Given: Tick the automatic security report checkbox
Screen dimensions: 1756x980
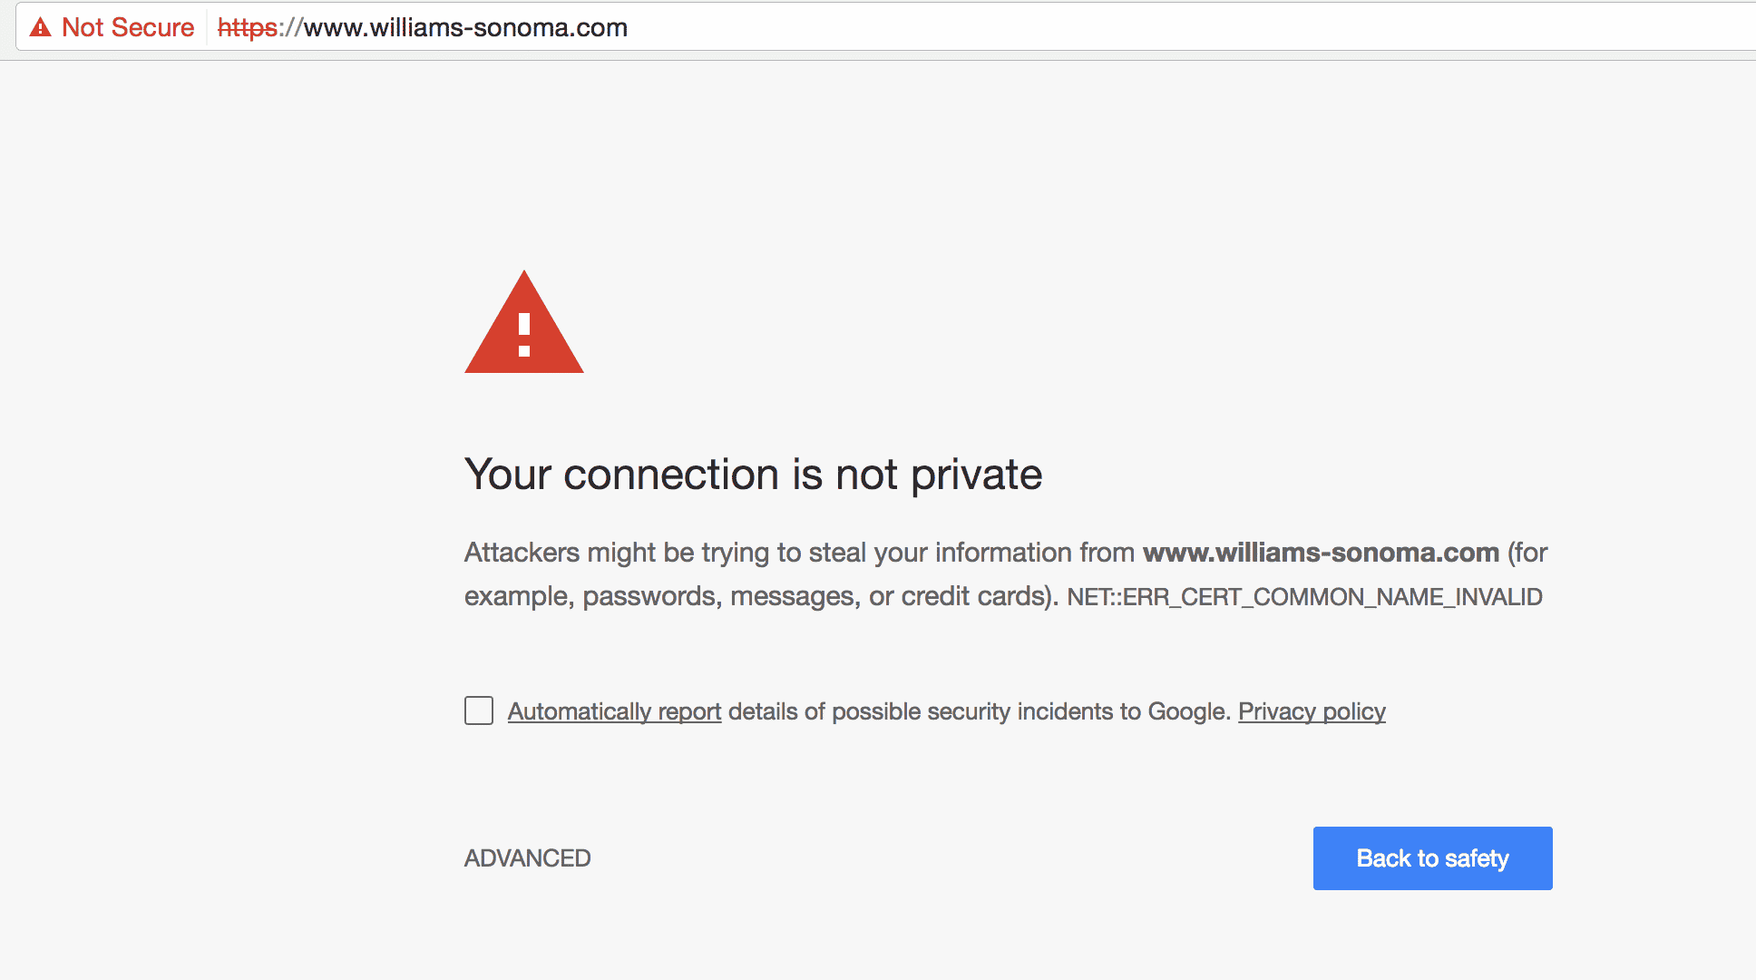Looking at the screenshot, I should click(x=479, y=710).
